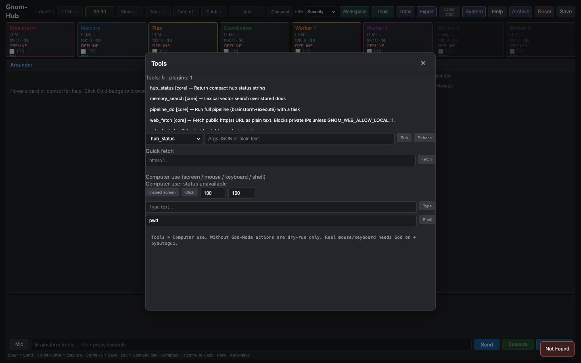Open the Workspace panel
This screenshot has height=363, width=581.
tap(354, 12)
